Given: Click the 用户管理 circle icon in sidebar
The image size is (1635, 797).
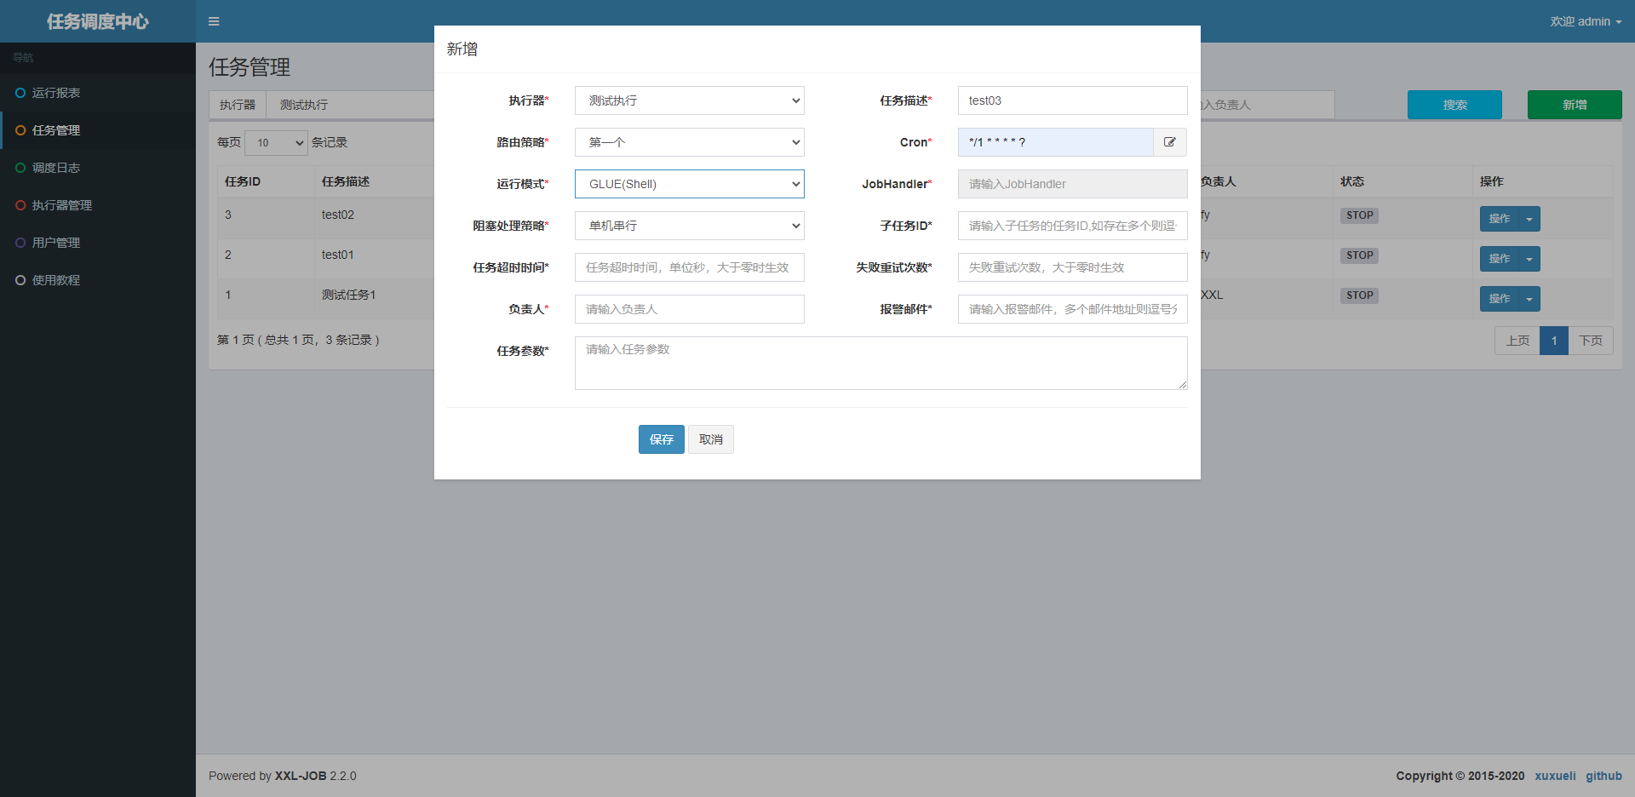Looking at the screenshot, I should pos(20,243).
